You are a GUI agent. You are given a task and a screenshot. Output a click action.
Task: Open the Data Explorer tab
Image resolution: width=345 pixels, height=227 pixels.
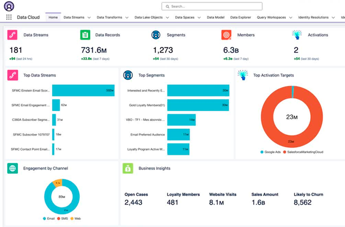pyautogui.click(x=240, y=17)
